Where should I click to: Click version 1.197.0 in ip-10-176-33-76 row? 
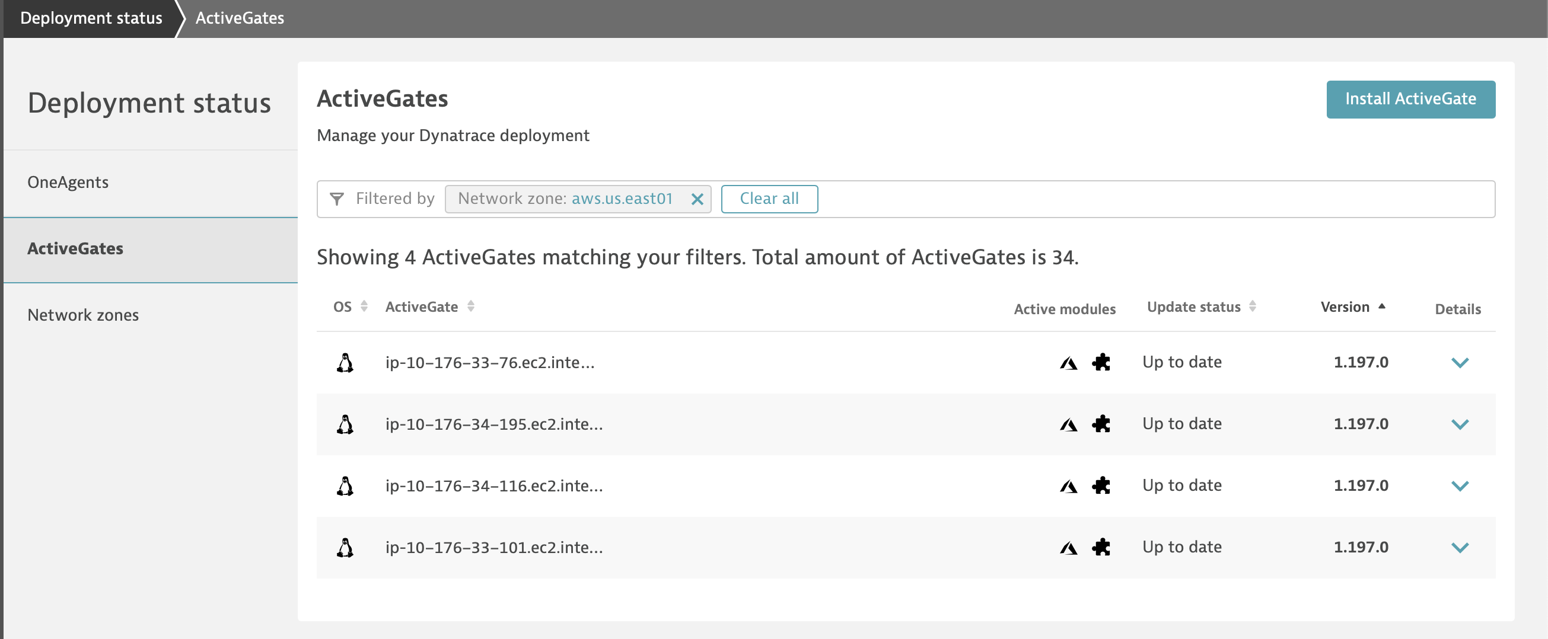[x=1361, y=362]
